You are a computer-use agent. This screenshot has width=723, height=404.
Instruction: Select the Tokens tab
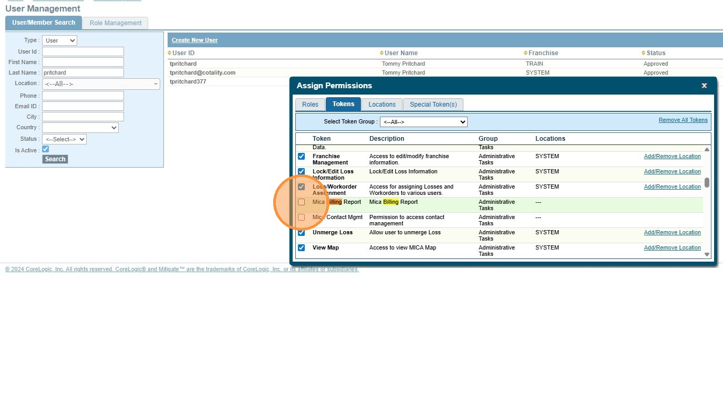tap(344, 104)
